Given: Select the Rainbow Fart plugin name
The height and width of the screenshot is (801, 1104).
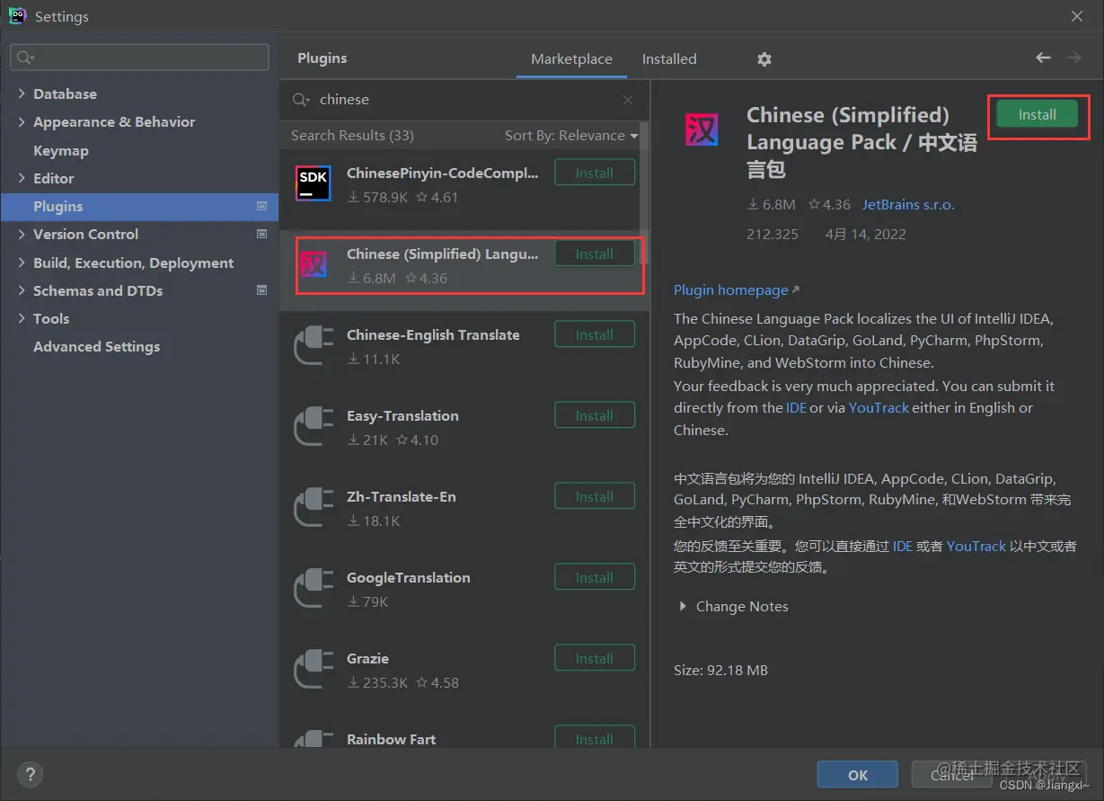Looking at the screenshot, I should [391, 739].
